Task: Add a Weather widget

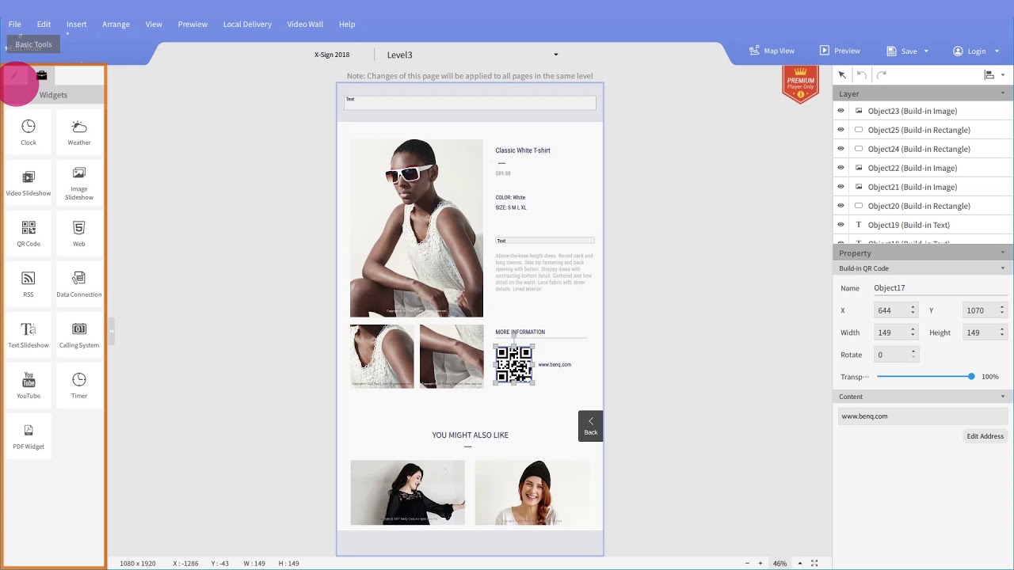Action: (79, 132)
